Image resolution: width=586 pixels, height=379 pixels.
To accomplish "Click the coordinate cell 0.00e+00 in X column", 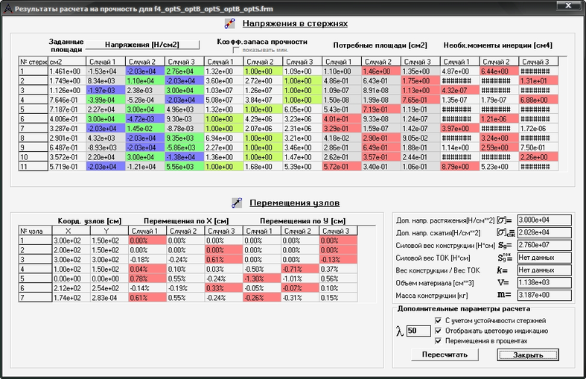I will pyautogui.click(x=71, y=278).
